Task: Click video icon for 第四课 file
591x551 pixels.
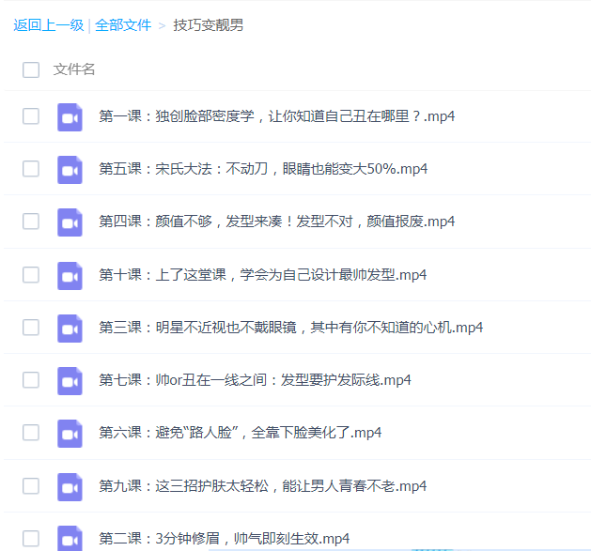Action: click(70, 222)
